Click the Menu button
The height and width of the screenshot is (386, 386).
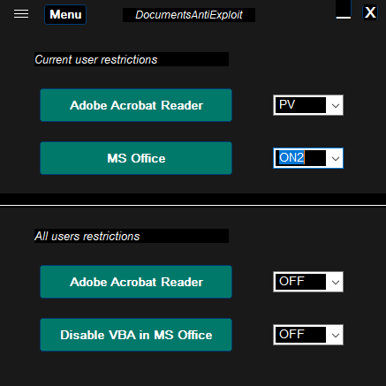coord(65,14)
